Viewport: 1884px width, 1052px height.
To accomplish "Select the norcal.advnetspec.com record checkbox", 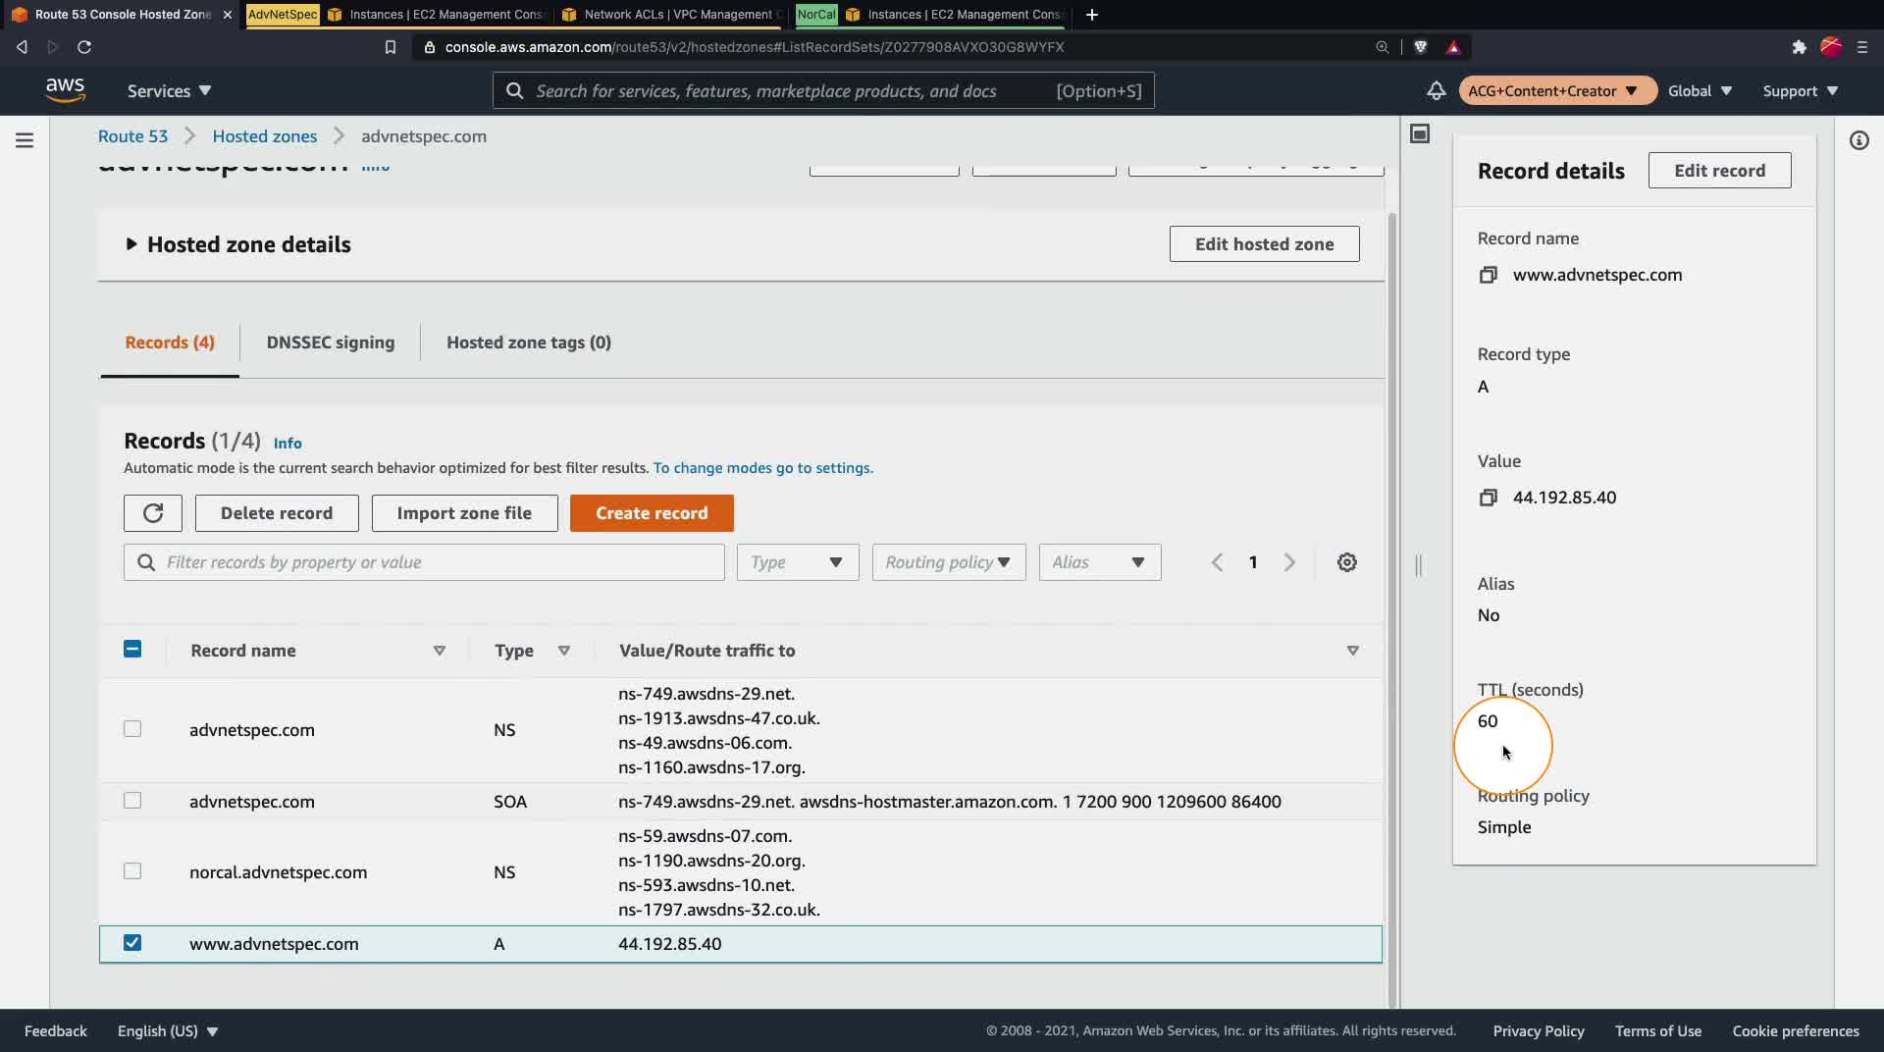I will [x=132, y=871].
